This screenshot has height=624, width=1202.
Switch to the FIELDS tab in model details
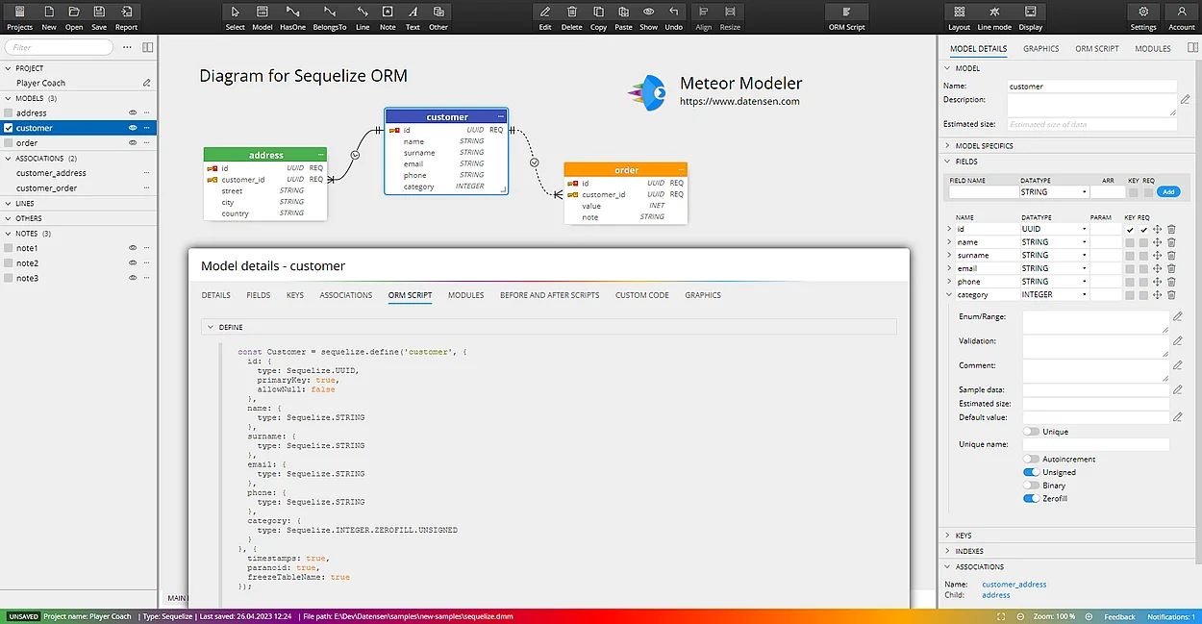pyautogui.click(x=259, y=295)
